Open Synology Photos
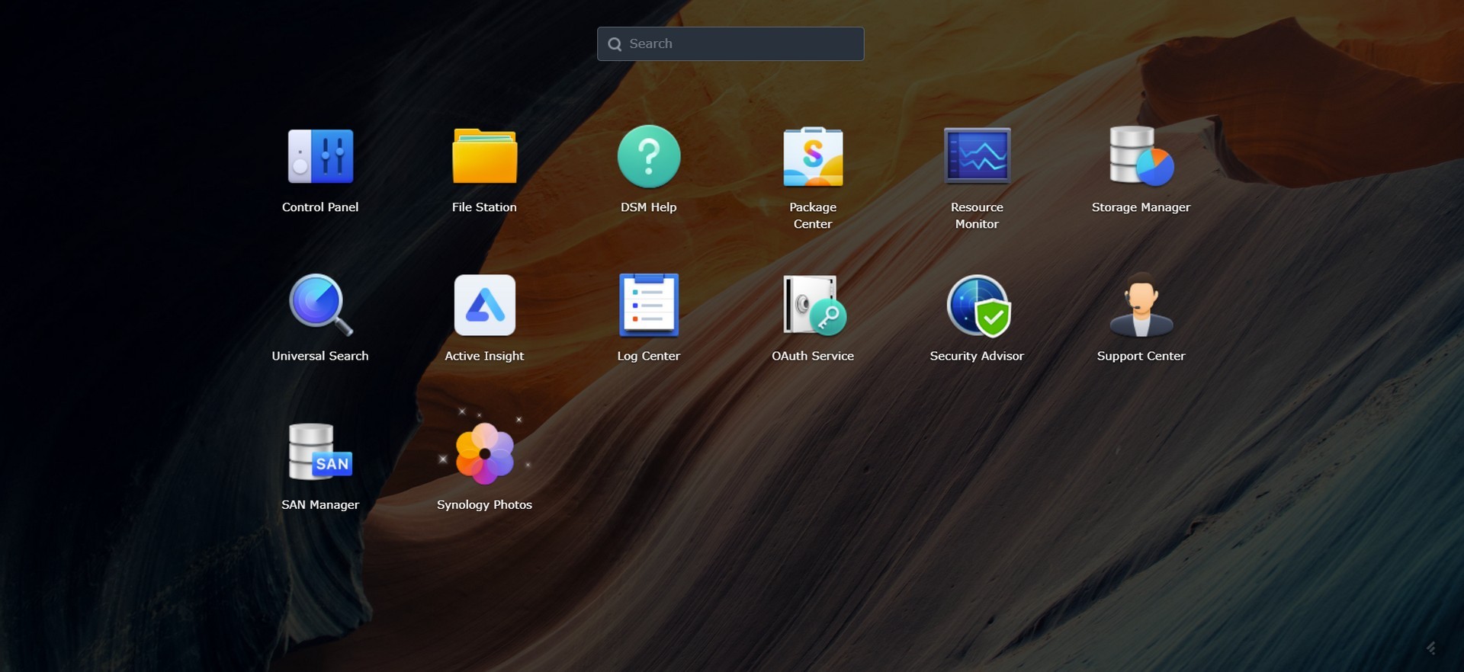The image size is (1464, 672). click(x=484, y=453)
